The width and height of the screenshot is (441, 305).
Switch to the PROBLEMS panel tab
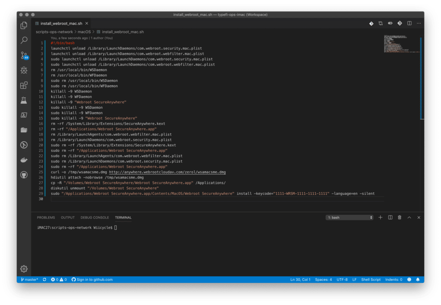46,217
